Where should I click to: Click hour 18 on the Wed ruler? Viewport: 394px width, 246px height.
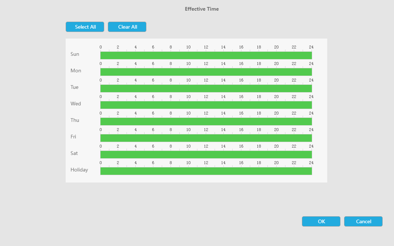click(x=259, y=97)
